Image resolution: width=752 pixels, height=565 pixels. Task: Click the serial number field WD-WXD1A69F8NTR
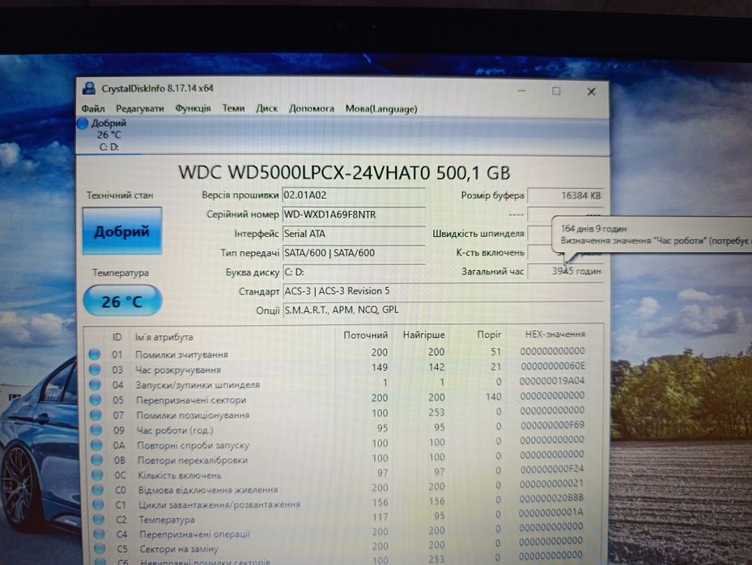point(354,214)
